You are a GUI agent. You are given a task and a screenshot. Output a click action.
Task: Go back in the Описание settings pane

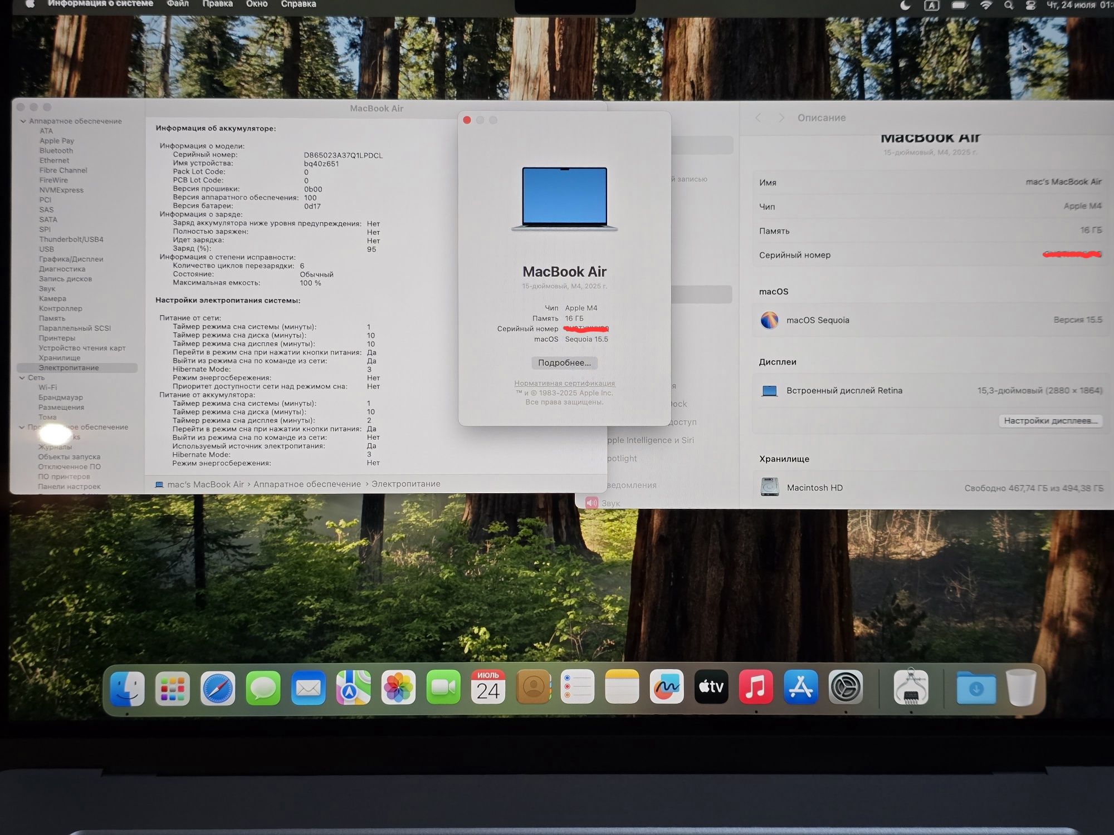coord(758,118)
